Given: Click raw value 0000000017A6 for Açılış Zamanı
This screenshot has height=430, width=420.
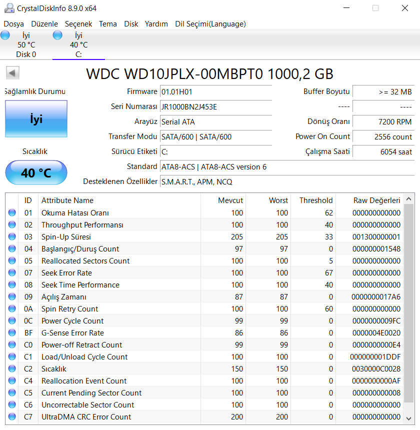Looking at the screenshot, I should [376, 296].
